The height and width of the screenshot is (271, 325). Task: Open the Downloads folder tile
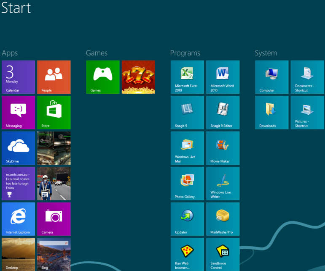(272, 113)
